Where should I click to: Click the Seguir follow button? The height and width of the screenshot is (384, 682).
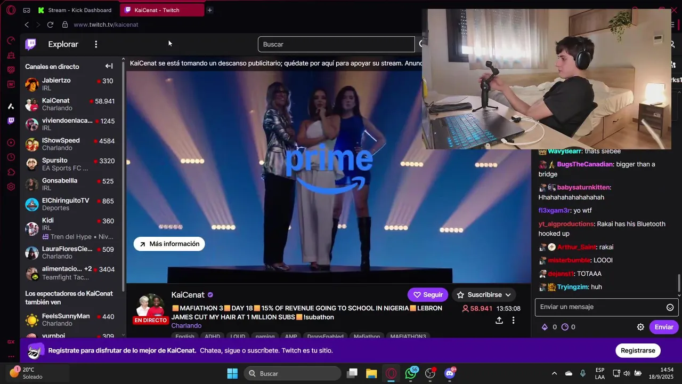(x=428, y=295)
